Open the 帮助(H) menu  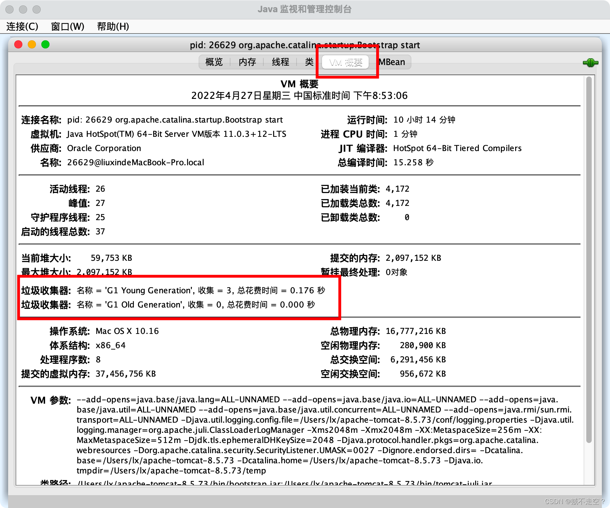(113, 26)
